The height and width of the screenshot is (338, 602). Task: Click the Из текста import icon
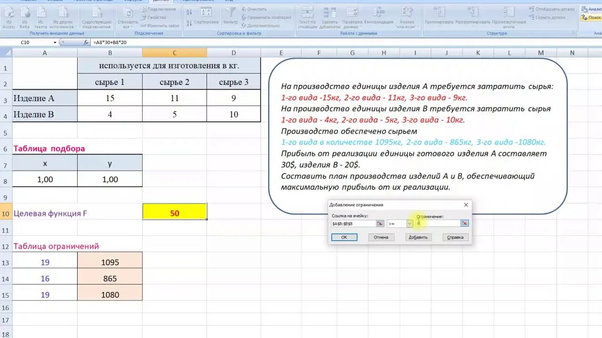tap(40, 18)
